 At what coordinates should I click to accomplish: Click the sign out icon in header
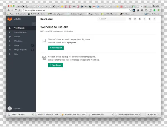[x=154, y=19]
